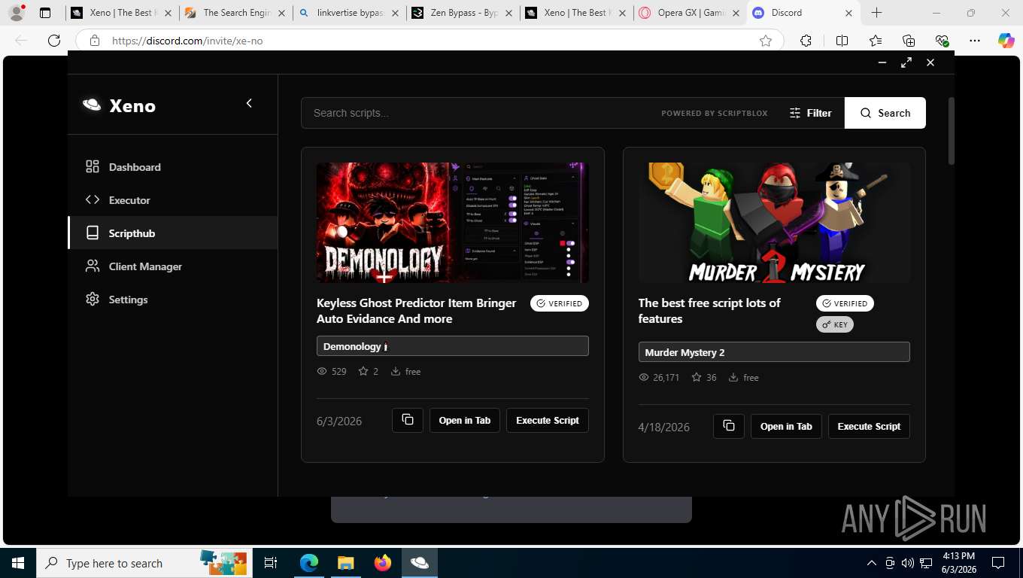The height and width of the screenshot is (578, 1023).
Task: Open Task View on the taskbar
Action: [x=271, y=563]
